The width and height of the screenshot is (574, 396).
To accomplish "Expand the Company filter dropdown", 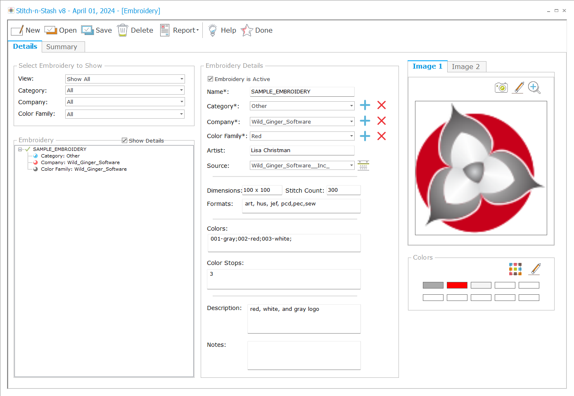I will click(125, 102).
